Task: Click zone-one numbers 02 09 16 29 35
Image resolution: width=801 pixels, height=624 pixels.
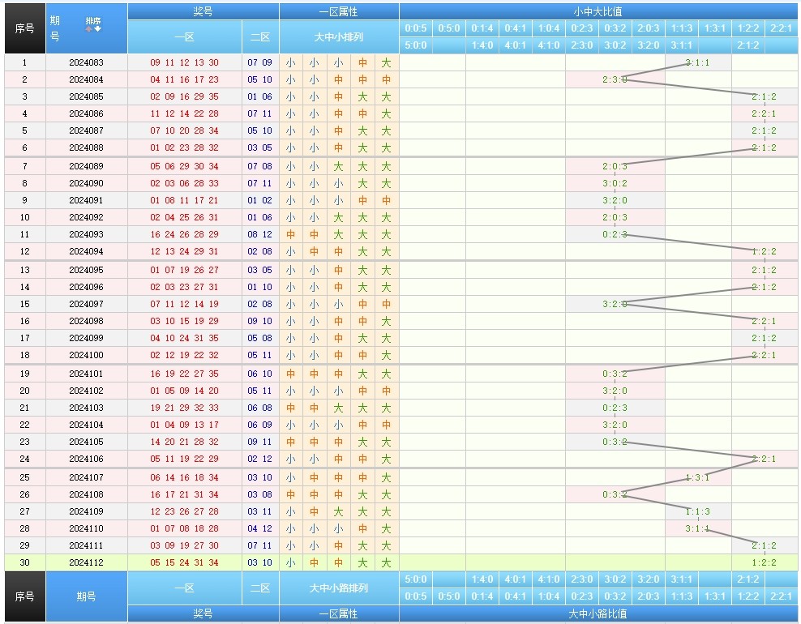Action: point(184,96)
